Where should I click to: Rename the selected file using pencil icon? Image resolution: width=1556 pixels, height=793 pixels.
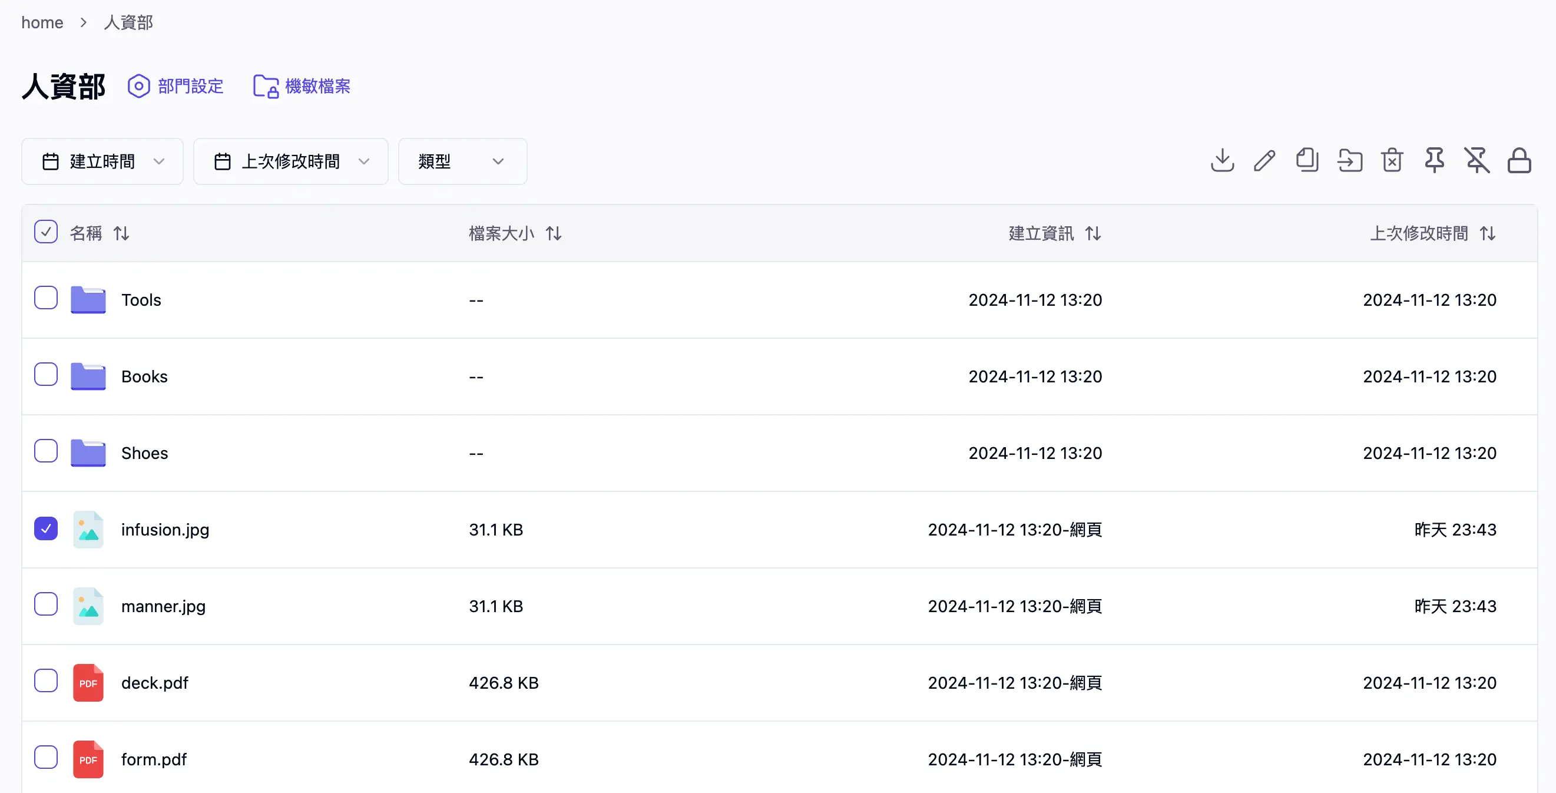pos(1265,160)
